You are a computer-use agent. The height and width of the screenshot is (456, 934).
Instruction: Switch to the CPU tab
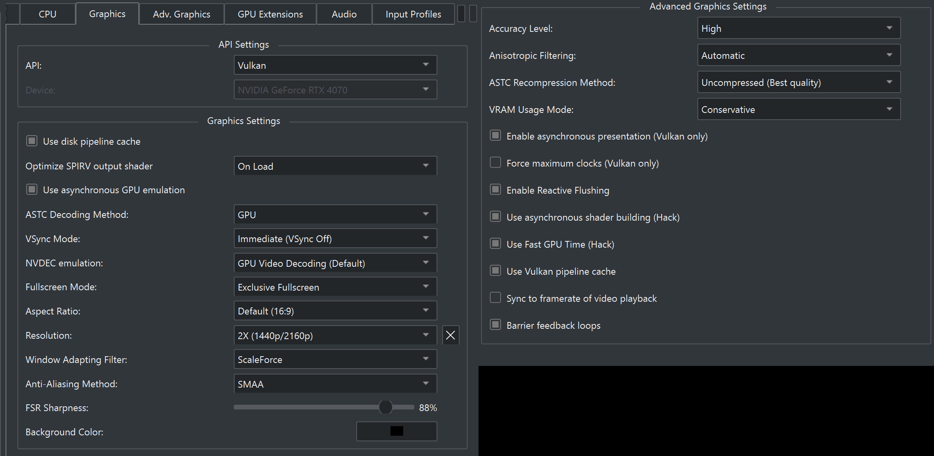[x=47, y=14]
